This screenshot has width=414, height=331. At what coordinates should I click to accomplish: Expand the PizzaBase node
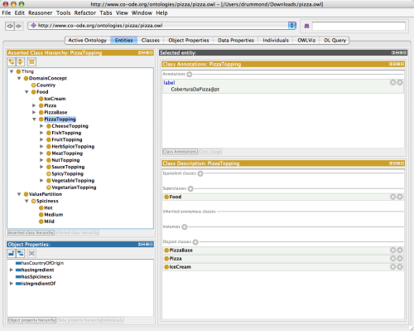coord(34,112)
